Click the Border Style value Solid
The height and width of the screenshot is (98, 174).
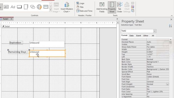[158, 64]
